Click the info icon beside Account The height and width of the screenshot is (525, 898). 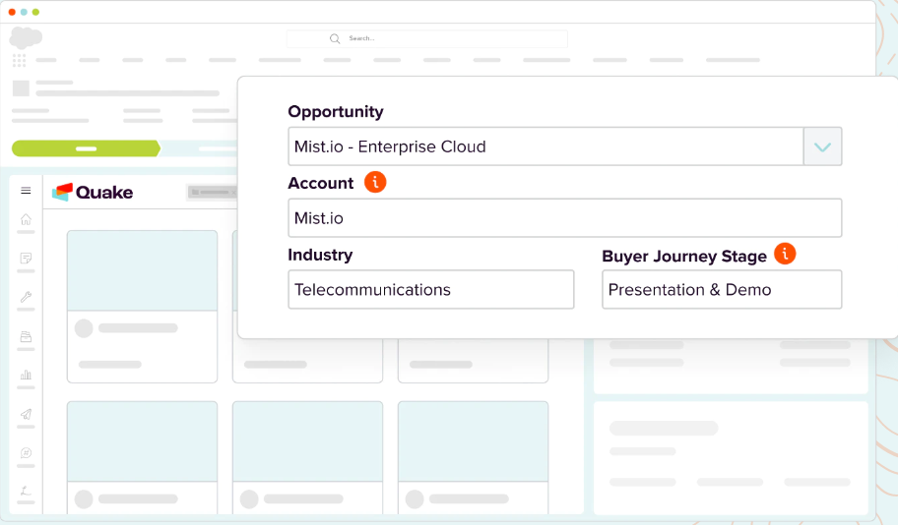click(x=375, y=183)
